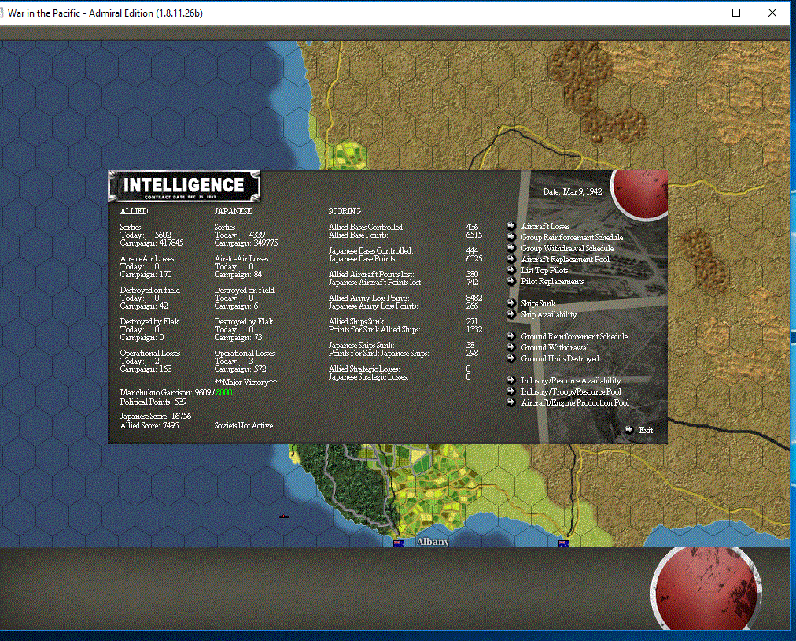Click the Political Points: 539 text
The width and height of the screenshot is (796, 641).
153,402
